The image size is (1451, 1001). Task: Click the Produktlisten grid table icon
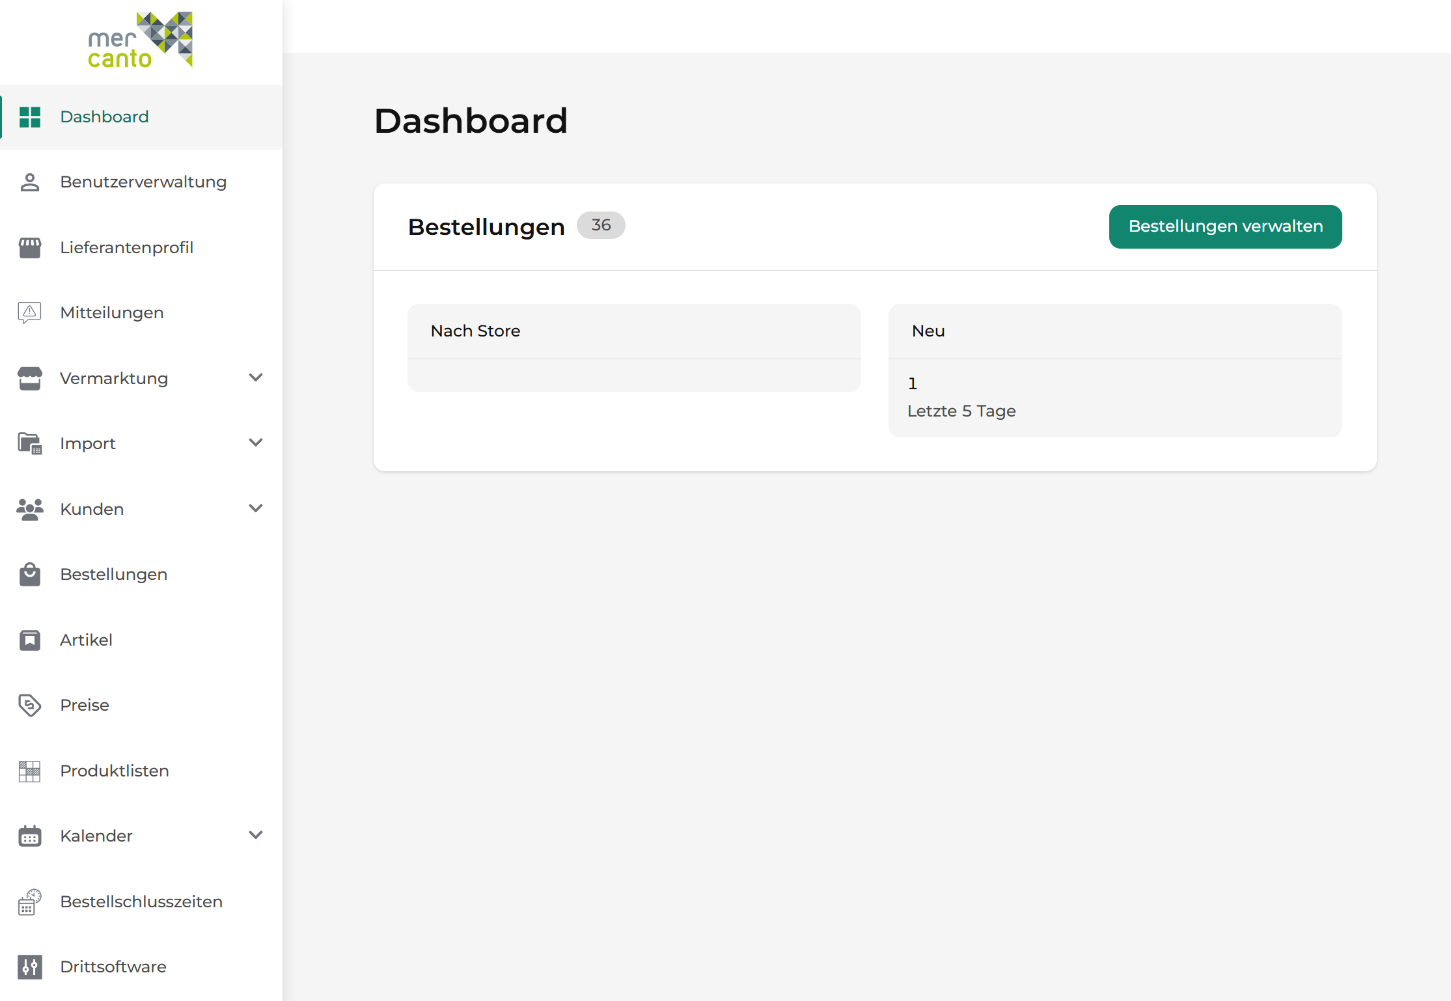[x=30, y=771]
